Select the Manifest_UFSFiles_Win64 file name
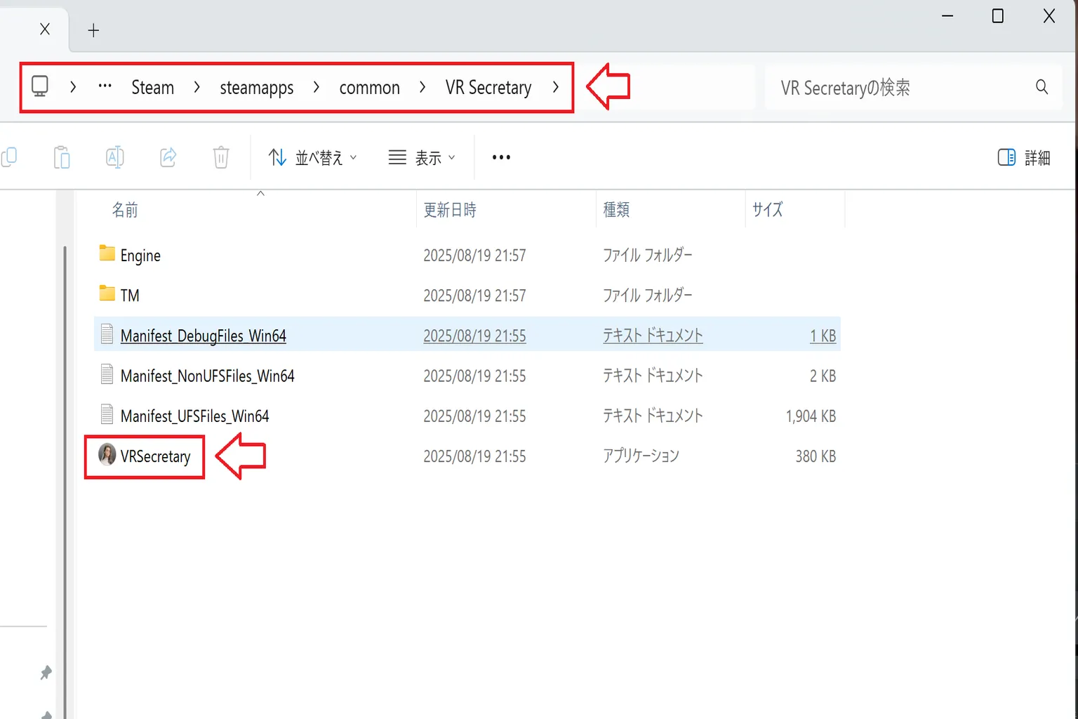Viewport: 1078px width, 719px height. [194, 416]
